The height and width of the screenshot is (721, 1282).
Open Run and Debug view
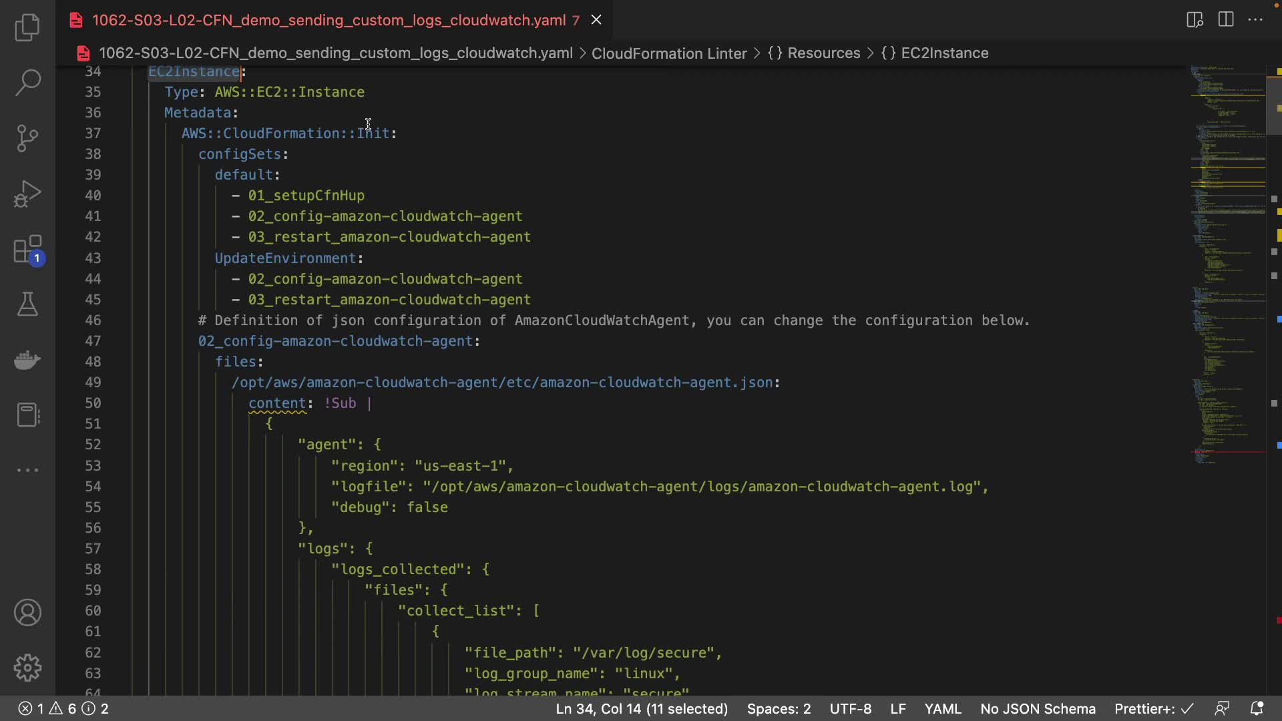(27, 194)
